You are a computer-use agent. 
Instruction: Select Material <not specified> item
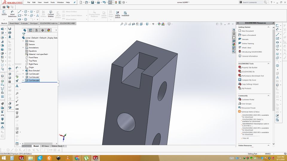tap(38, 54)
